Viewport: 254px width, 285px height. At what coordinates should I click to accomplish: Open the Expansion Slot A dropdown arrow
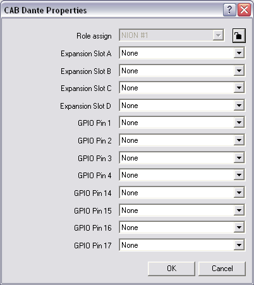click(239, 53)
